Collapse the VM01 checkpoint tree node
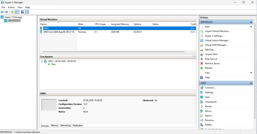The width and height of the screenshot is (257, 134). pos(42,61)
